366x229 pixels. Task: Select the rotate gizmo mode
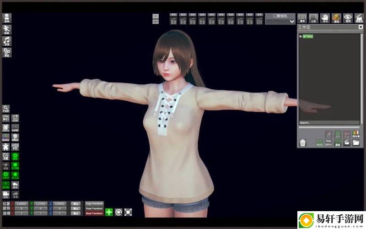coord(118,212)
